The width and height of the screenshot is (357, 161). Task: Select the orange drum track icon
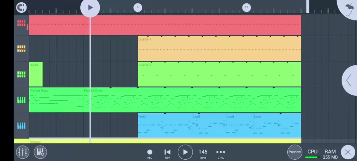[x=21, y=49]
